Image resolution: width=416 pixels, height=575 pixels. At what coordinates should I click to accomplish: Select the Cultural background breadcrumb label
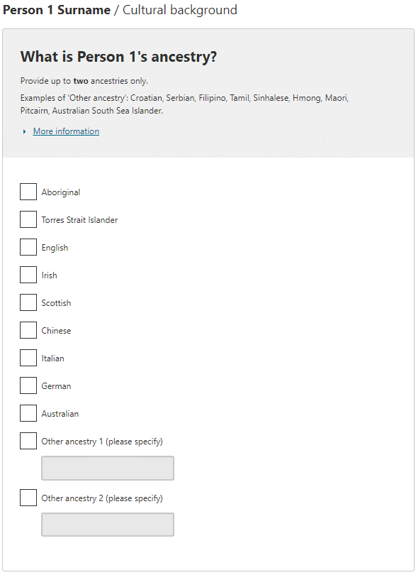(x=179, y=10)
